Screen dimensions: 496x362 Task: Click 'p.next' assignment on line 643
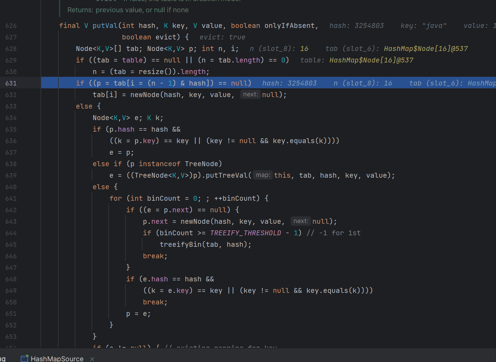pyautogui.click(x=155, y=221)
